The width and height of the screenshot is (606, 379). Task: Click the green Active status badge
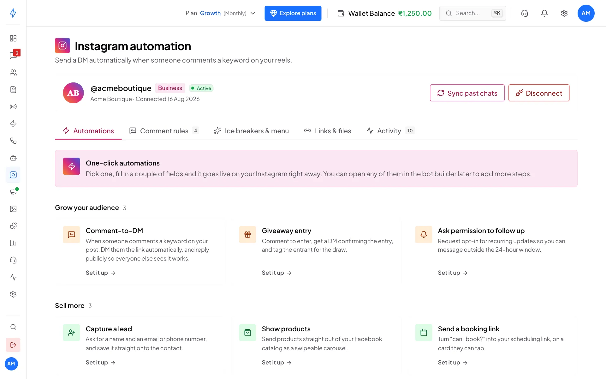(201, 88)
